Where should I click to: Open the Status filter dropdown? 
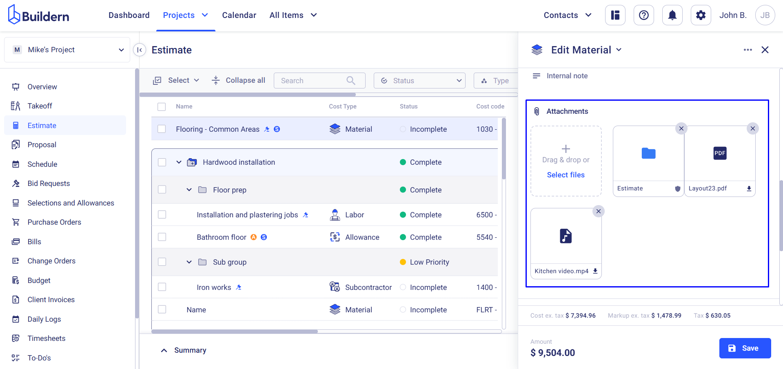coord(420,81)
